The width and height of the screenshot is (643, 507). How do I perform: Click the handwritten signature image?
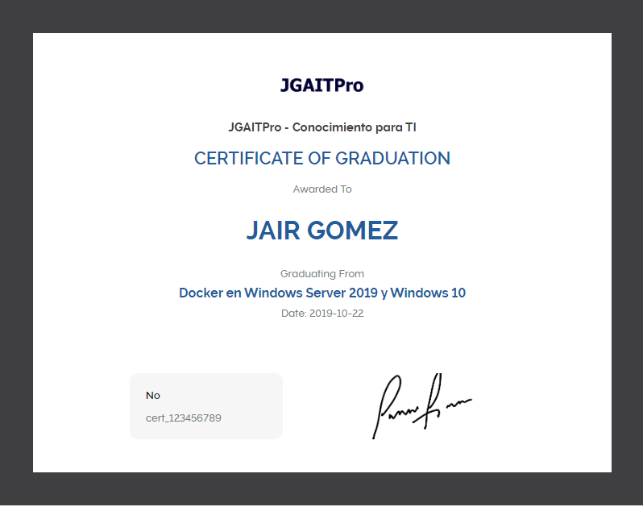pos(421,406)
